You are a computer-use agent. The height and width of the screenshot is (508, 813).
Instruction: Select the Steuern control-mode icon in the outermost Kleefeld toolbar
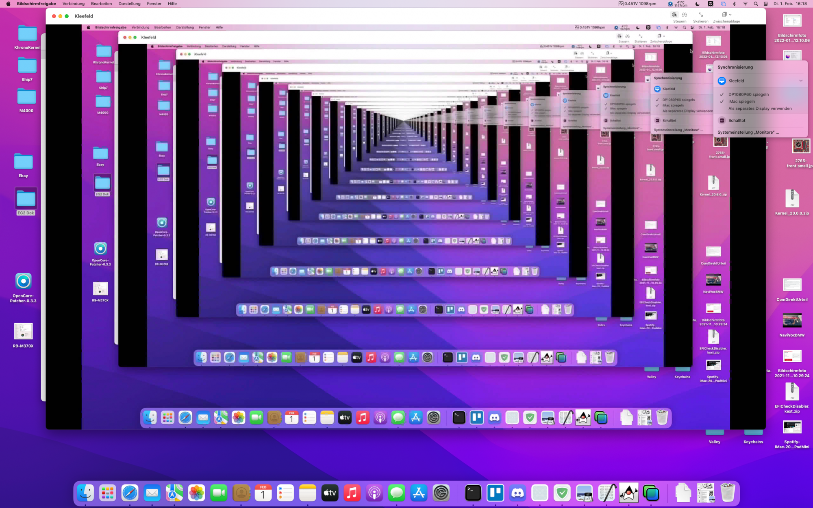(674, 15)
